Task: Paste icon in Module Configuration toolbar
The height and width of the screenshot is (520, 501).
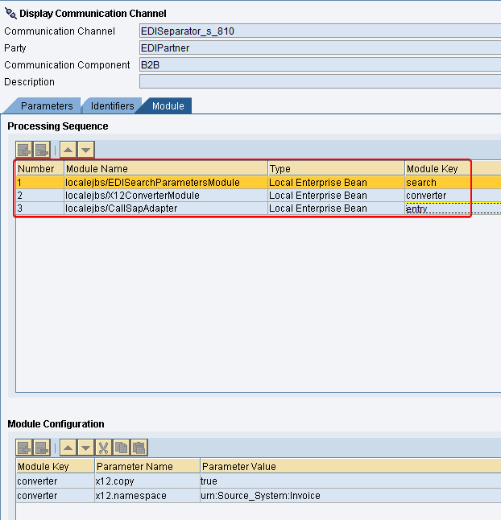Action: [139, 448]
